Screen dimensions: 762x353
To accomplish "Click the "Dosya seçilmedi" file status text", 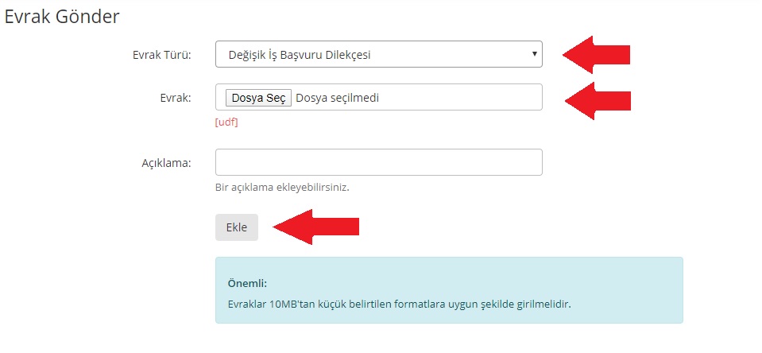I will 337,98.
